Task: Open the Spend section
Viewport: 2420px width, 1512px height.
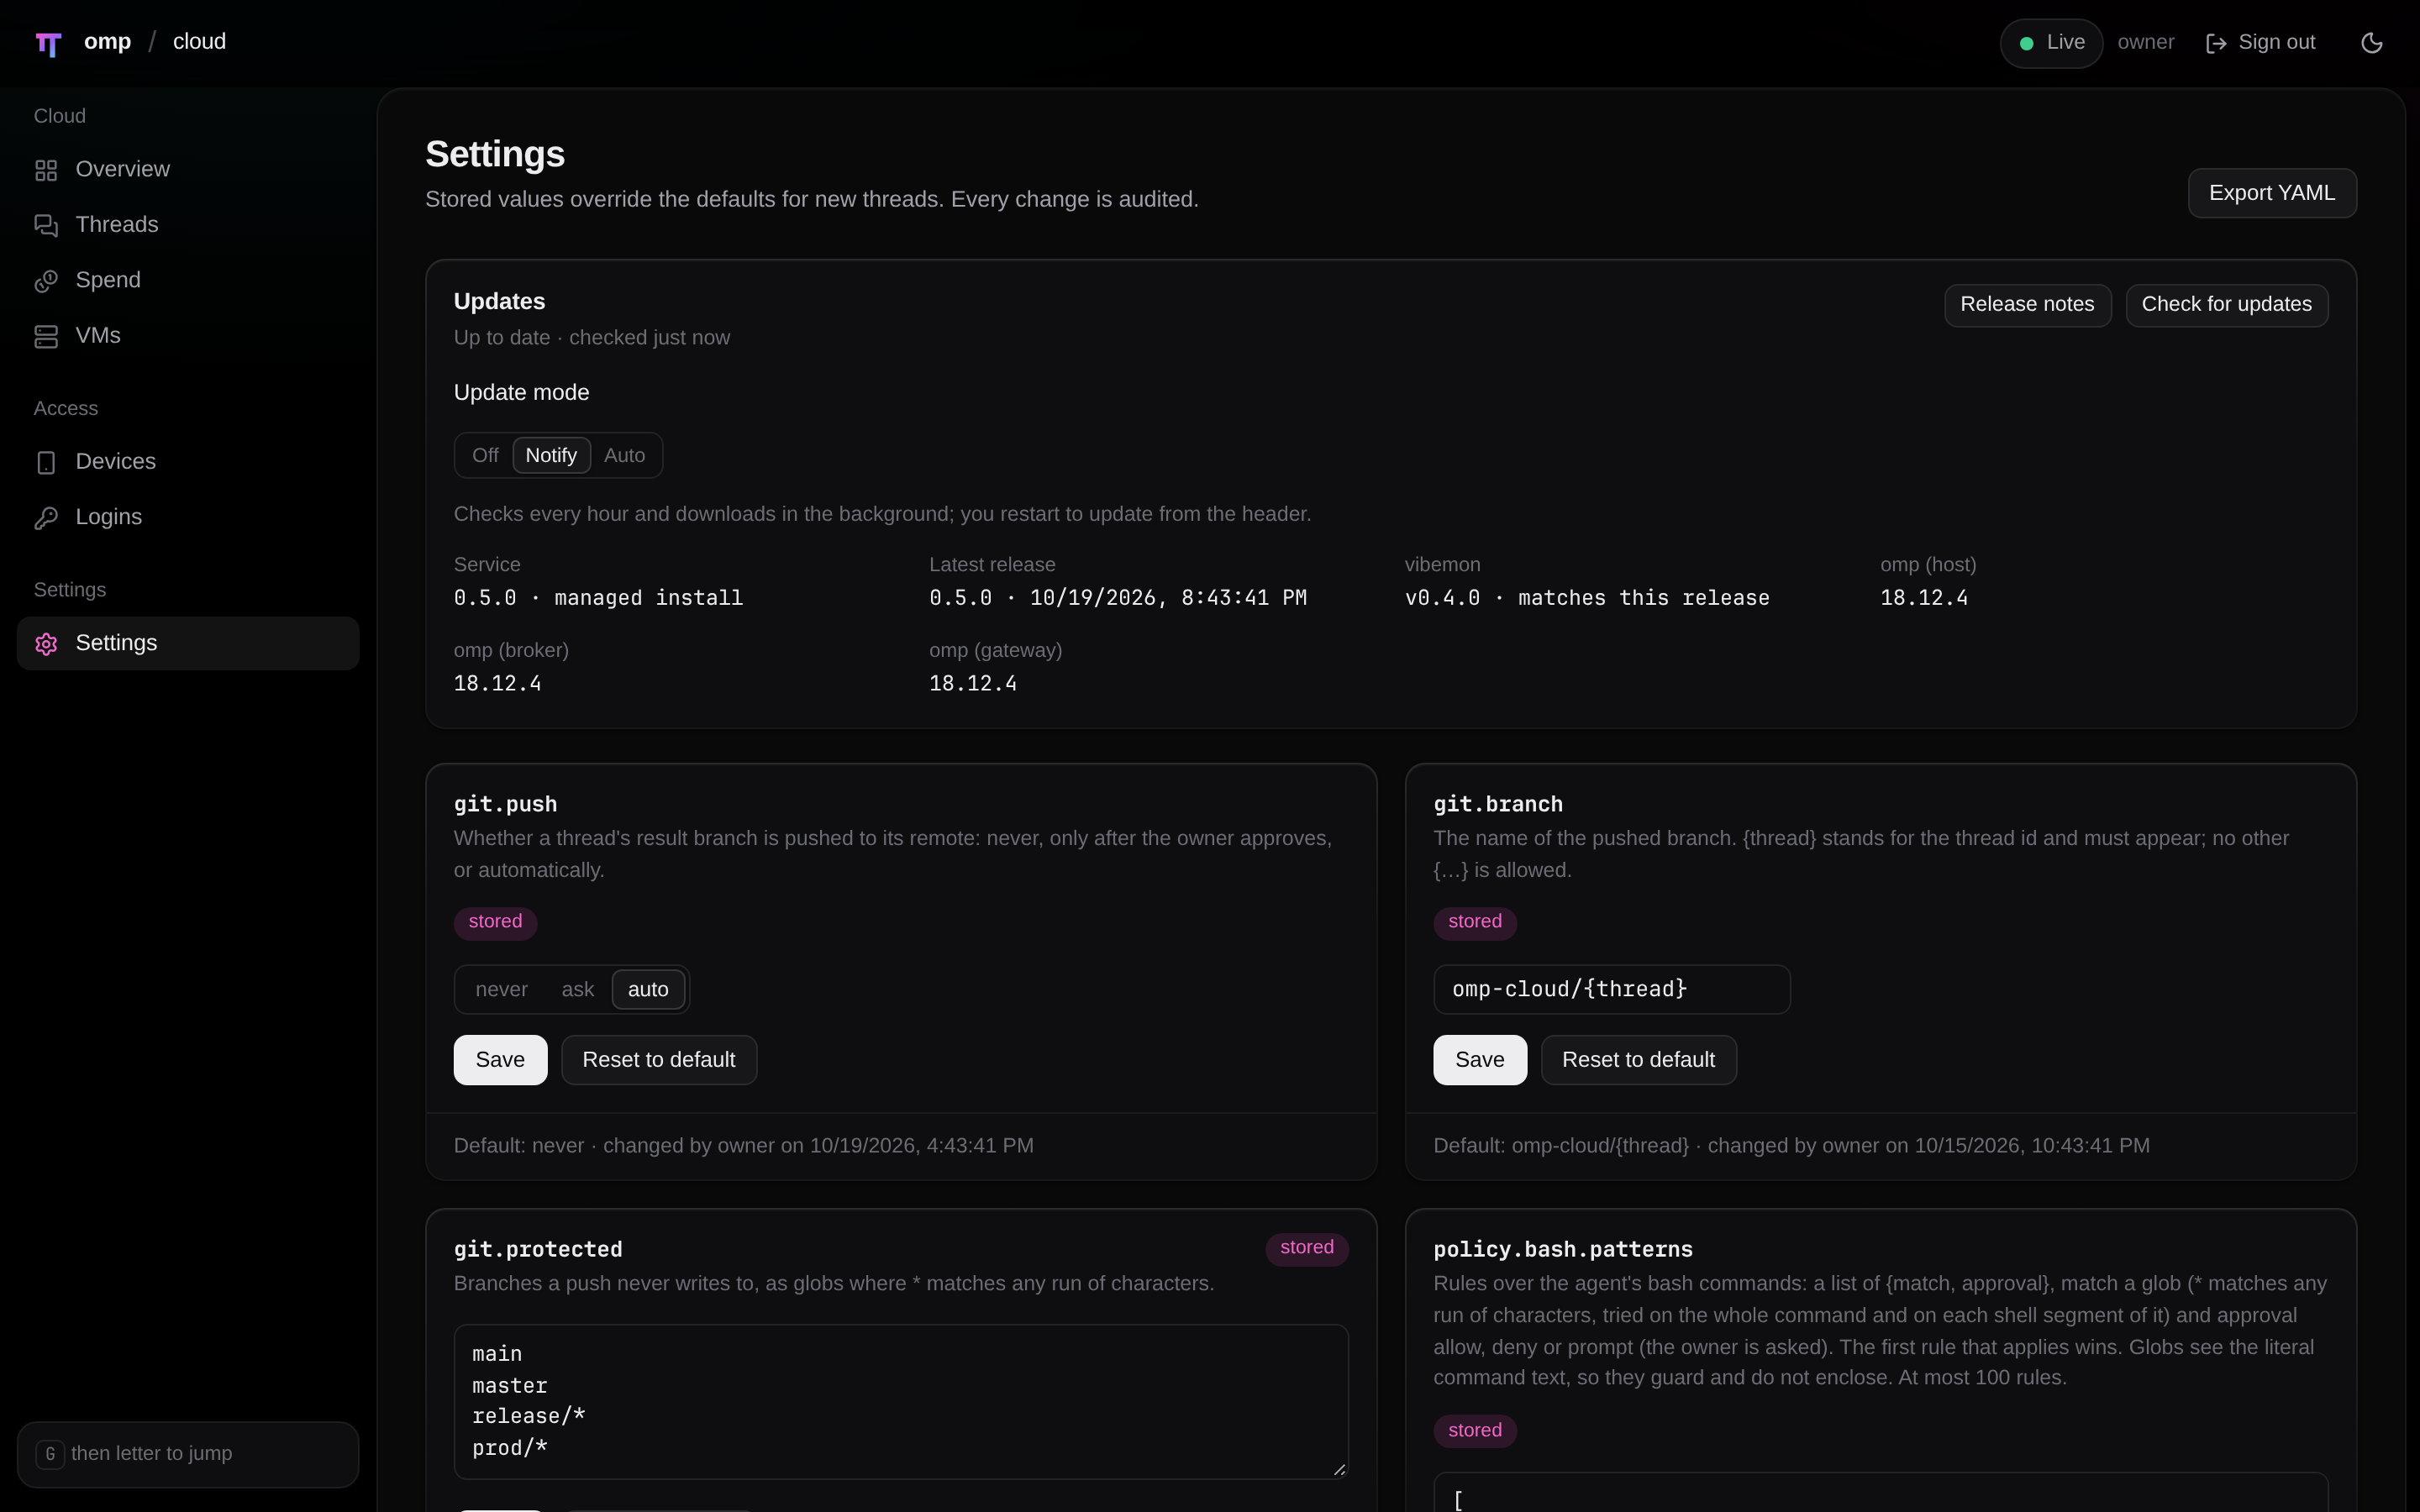Action: pos(188,281)
